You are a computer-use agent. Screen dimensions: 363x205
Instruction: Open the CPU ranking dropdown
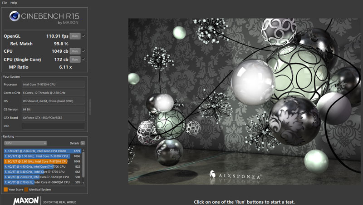coord(25,143)
